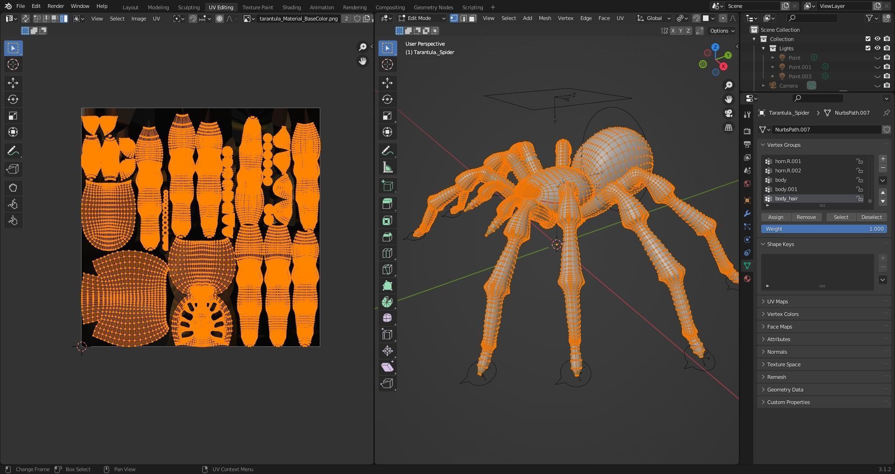This screenshot has height=474, width=895.
Task: Switch to the Geometry Nodes workspace tab
Action: [433, 7]
